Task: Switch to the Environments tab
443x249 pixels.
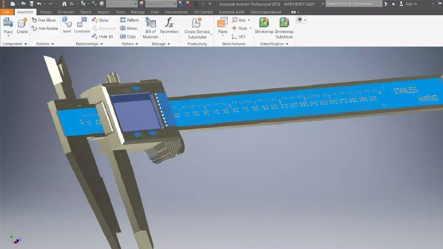Action: (176, 12)
